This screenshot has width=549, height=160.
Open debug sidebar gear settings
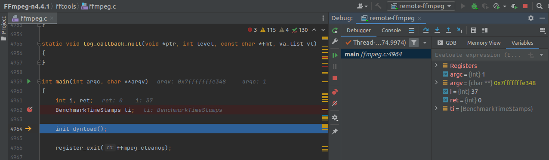pos(335,117)
